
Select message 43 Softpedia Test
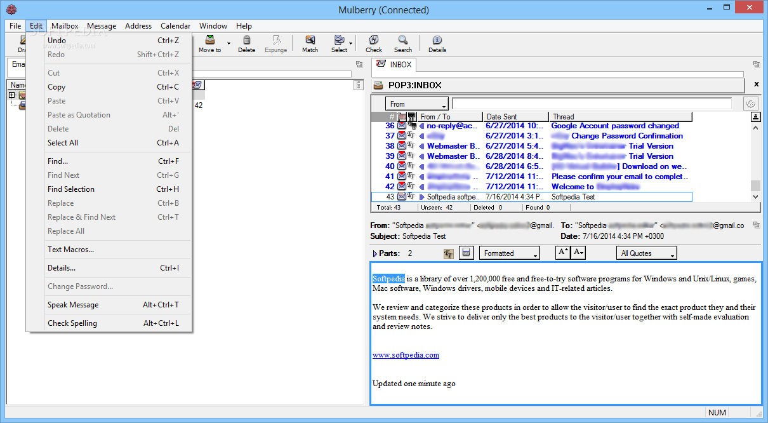tap(531, 197)
